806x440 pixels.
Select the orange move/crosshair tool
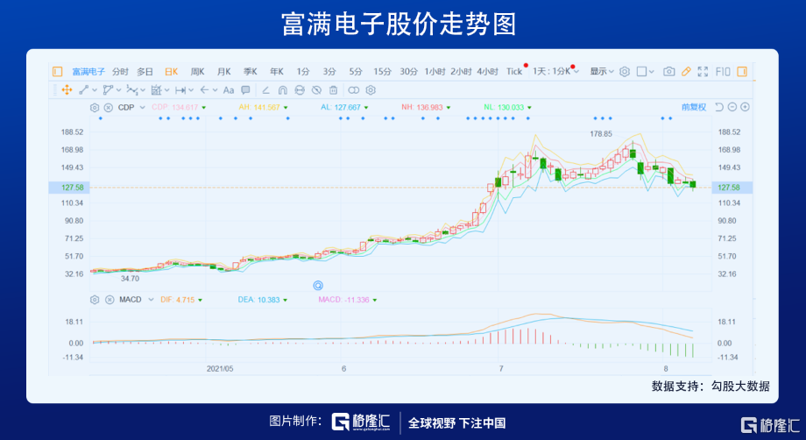click(x=67, y=90)
